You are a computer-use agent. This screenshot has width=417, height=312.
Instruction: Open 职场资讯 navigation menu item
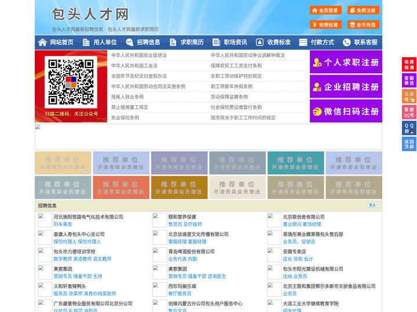click(x=235, y=42)
